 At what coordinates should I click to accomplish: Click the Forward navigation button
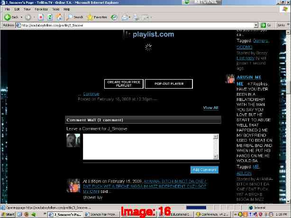coord(28,17)
